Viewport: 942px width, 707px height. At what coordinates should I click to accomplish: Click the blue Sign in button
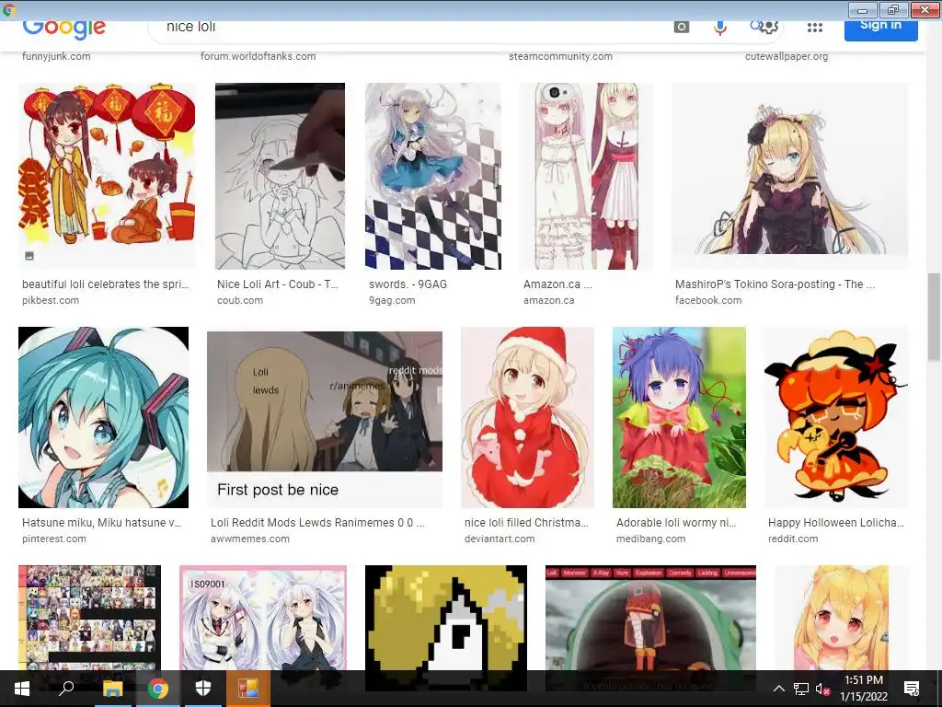(880, 30)
